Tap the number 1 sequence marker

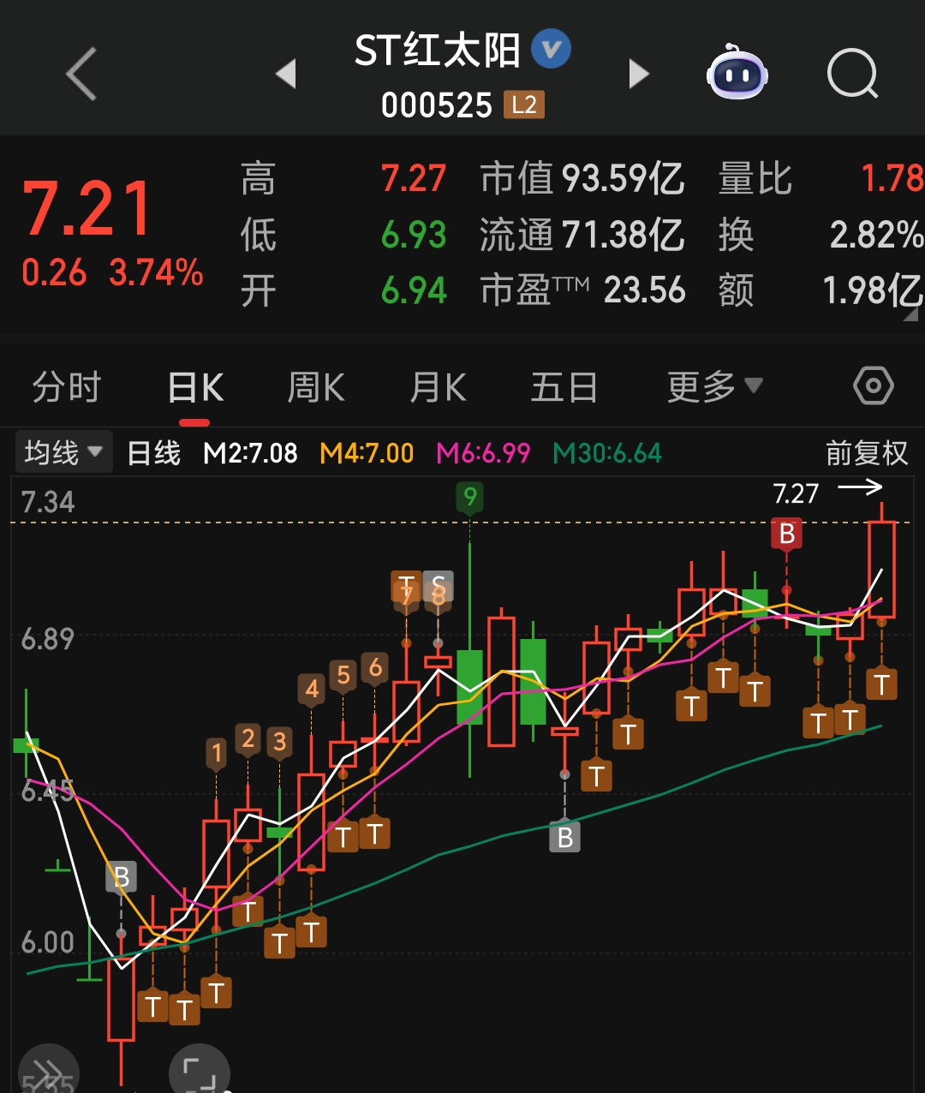coord(217,754)
